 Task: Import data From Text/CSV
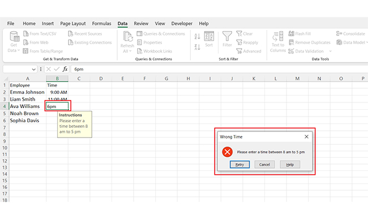[x=40, y=34]
